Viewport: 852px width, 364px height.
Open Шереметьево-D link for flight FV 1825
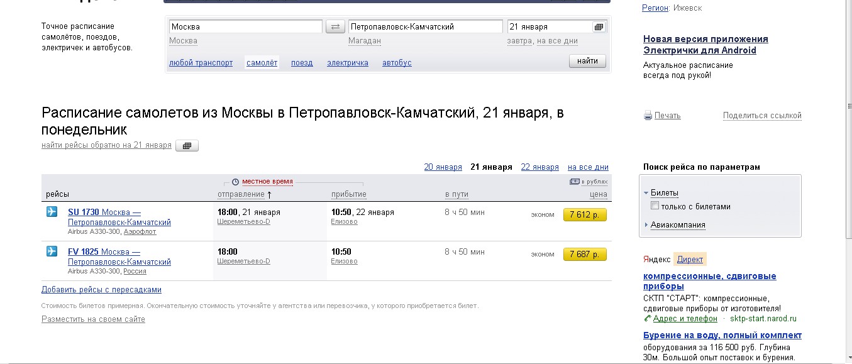[x=243, y=262]
